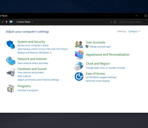The image size is (148, 128).
Task: Open Network and Internet heading link
Action: pyautogui.click(x=32, y=59)
